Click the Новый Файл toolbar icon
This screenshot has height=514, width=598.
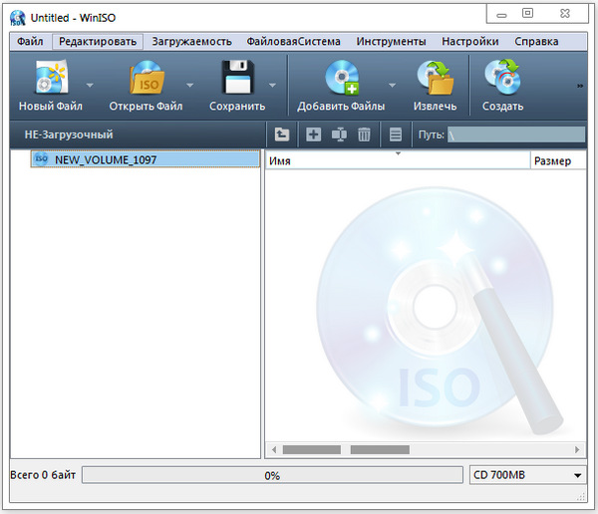(x=50, y=80)
